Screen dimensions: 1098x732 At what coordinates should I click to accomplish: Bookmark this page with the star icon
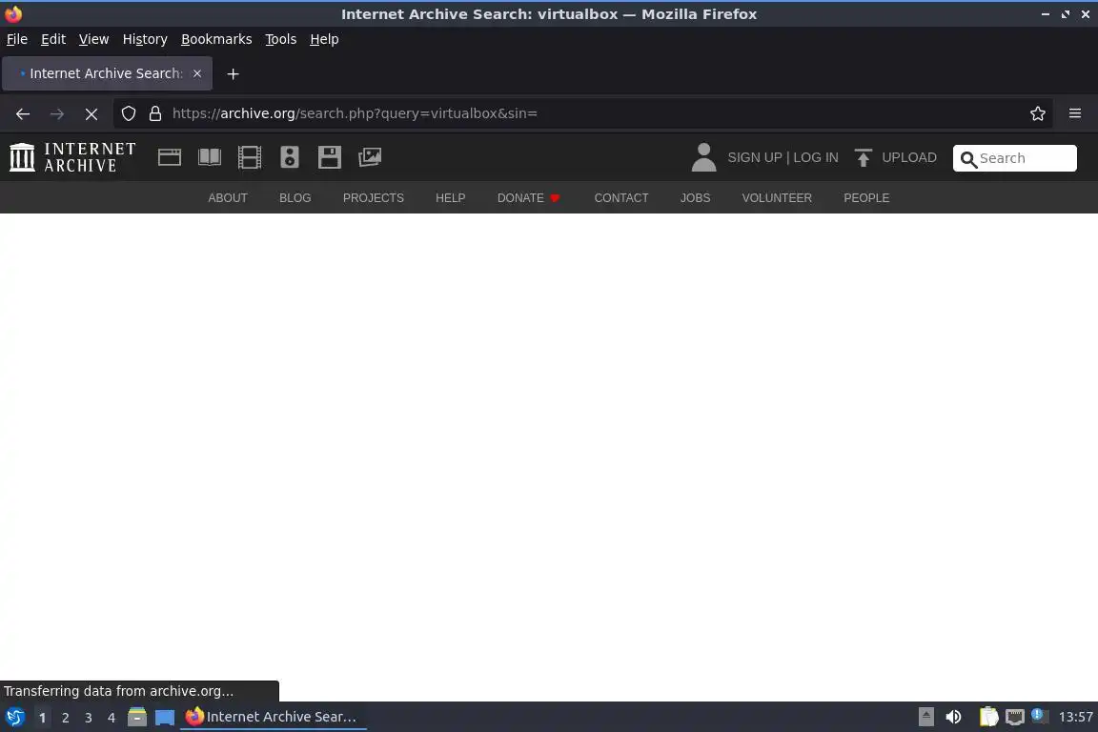coord(1038,113)
